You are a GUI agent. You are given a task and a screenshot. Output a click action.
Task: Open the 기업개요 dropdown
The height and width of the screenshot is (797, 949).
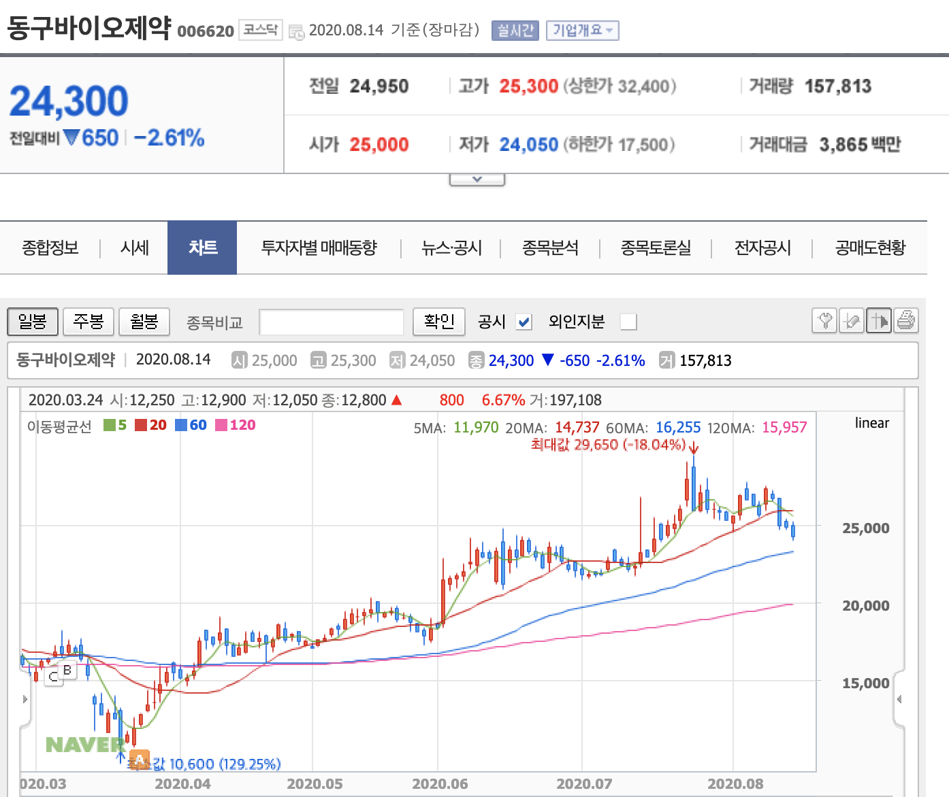tap(582, 31)
